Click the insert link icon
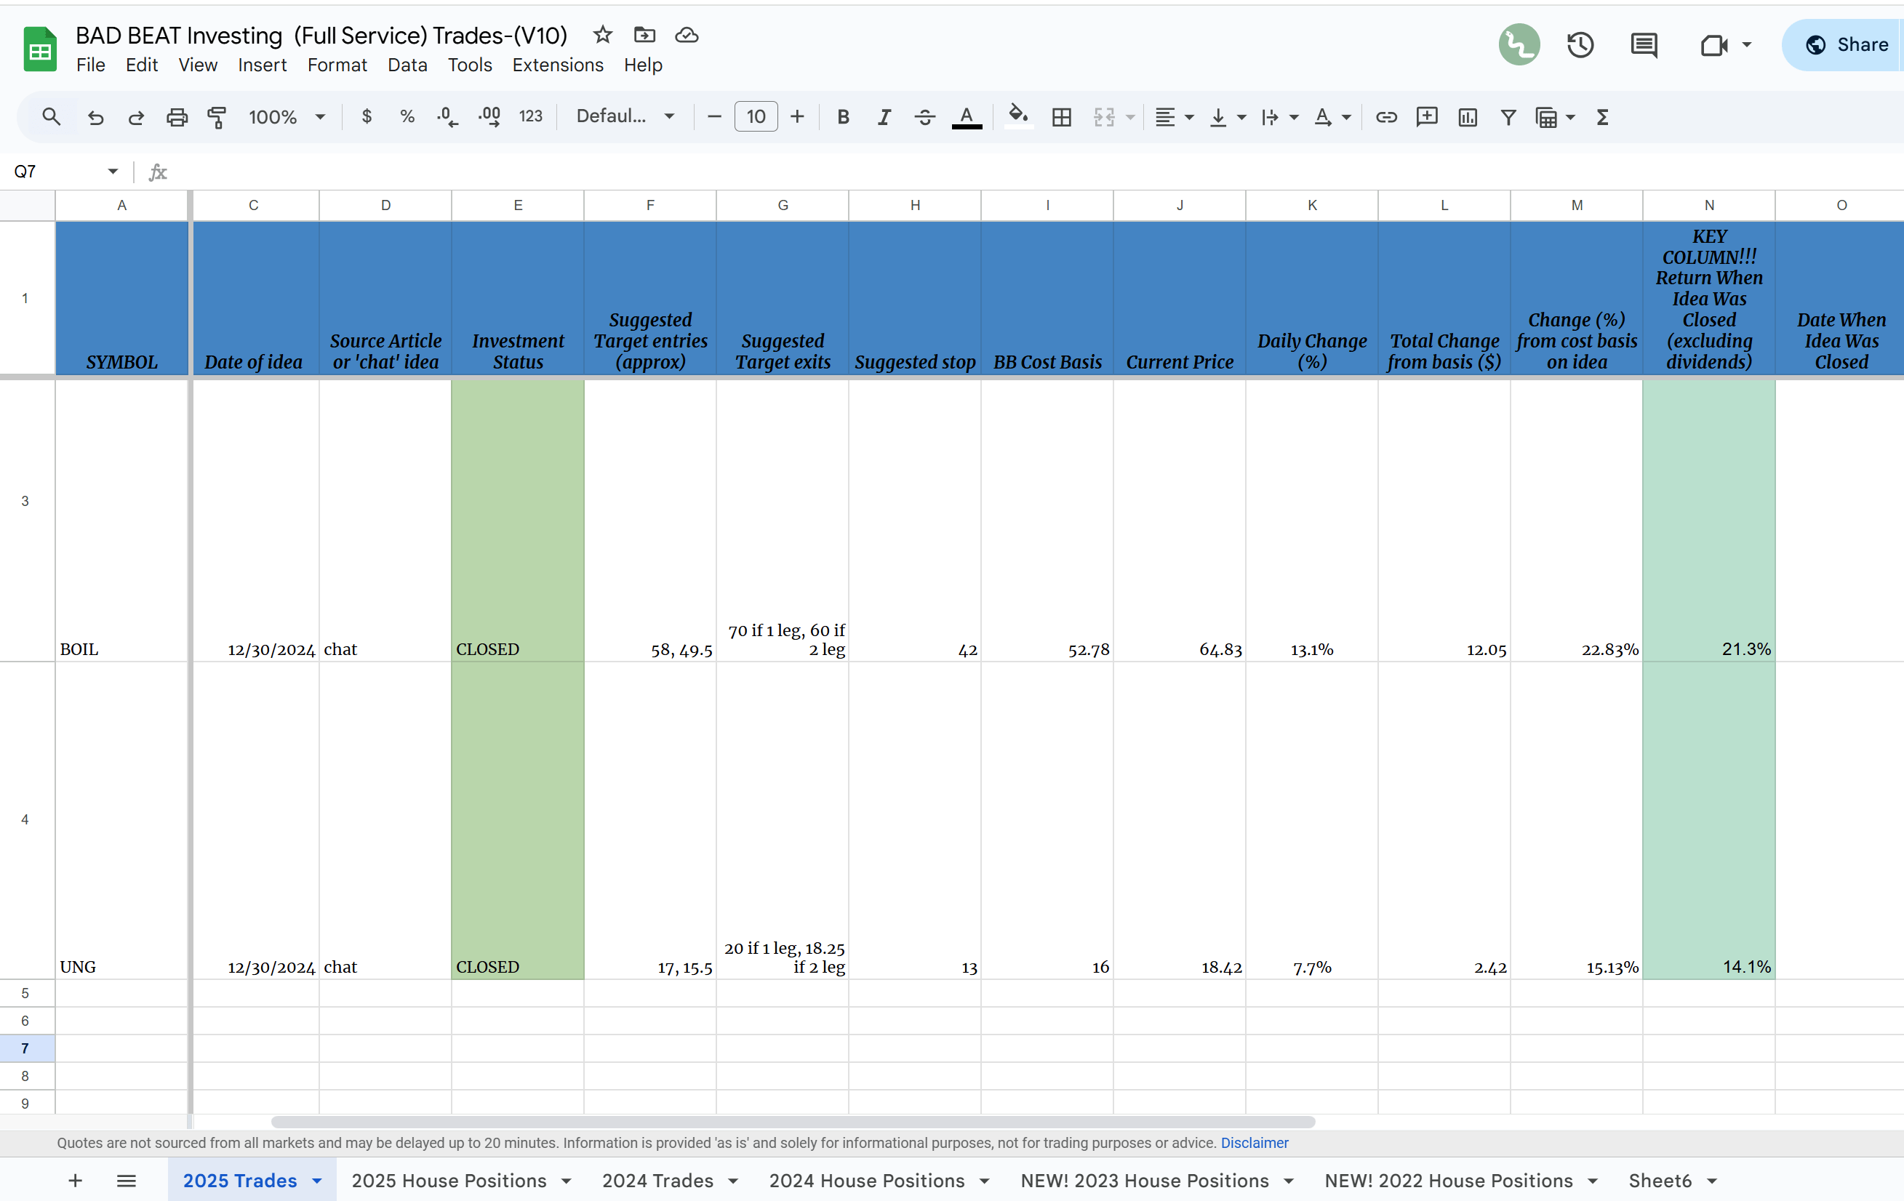 click(x=1386, y=117)
